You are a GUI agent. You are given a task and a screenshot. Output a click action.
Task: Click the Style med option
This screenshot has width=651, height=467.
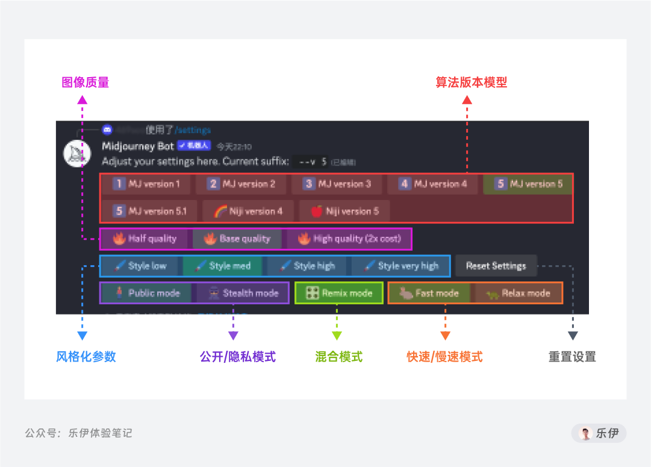tap(223, 266)
